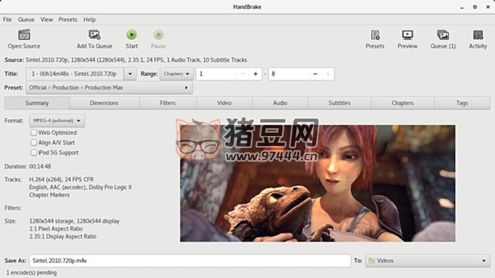
Task: Enable the Web Optimized checkbox
Action: point(34,133)
